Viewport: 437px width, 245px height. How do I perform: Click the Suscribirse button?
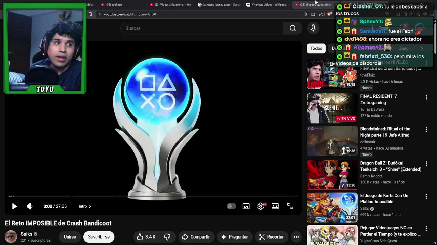99,237
